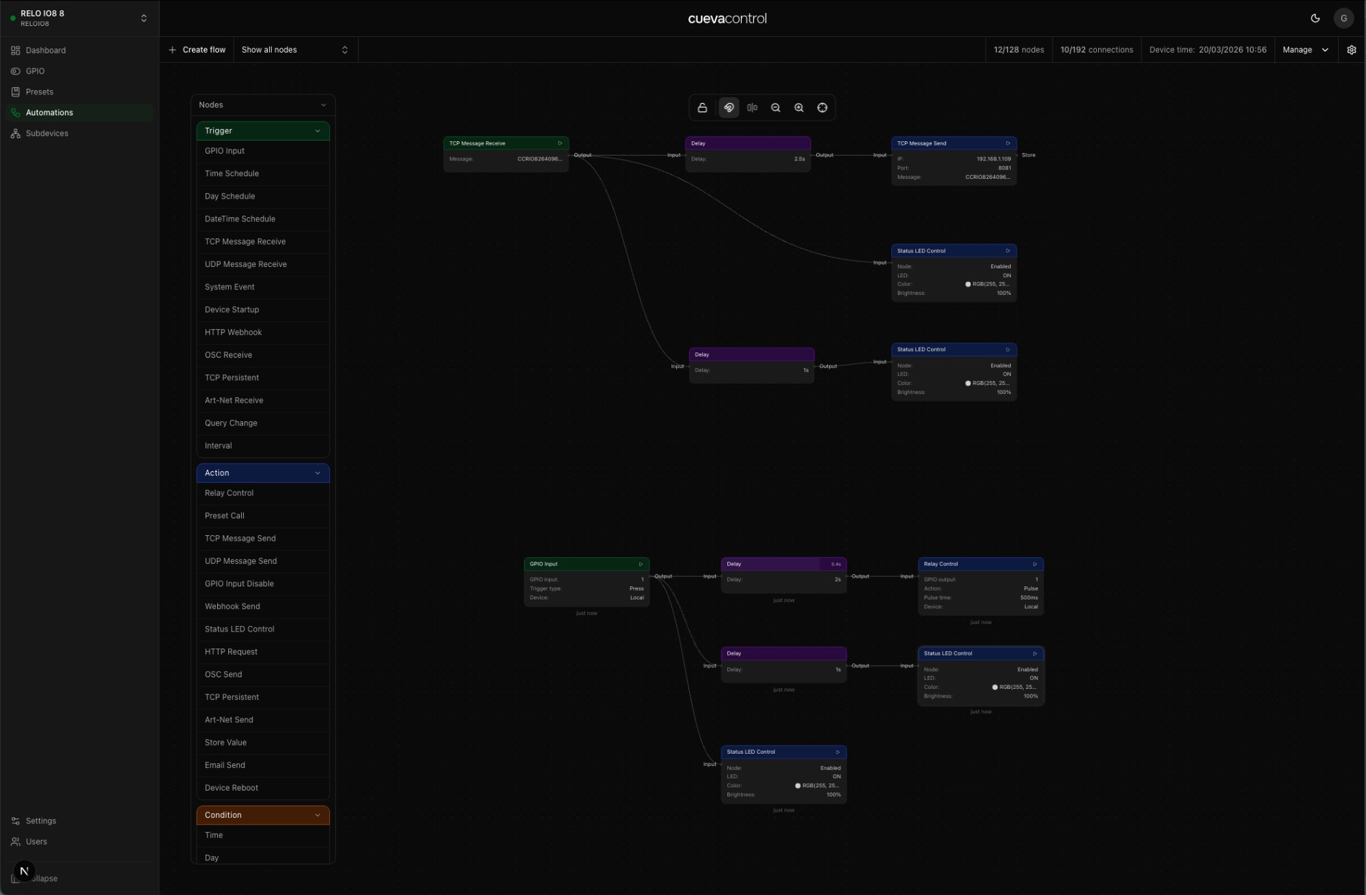
Task: Toggle dark mode with the moon icon
Action: click(1315, 18)
